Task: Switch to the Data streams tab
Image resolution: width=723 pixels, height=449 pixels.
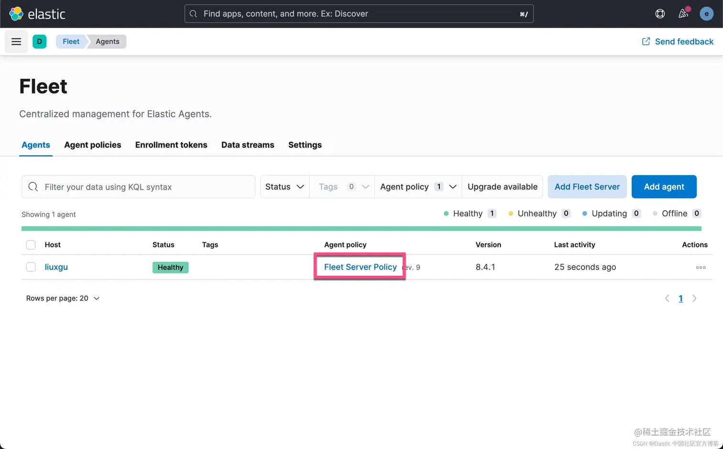Action: tap(248, 145)
